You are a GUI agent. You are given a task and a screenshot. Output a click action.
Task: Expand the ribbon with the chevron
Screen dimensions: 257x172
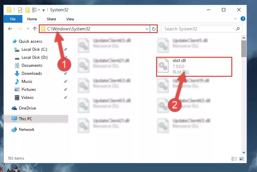(x=236, y=19)
